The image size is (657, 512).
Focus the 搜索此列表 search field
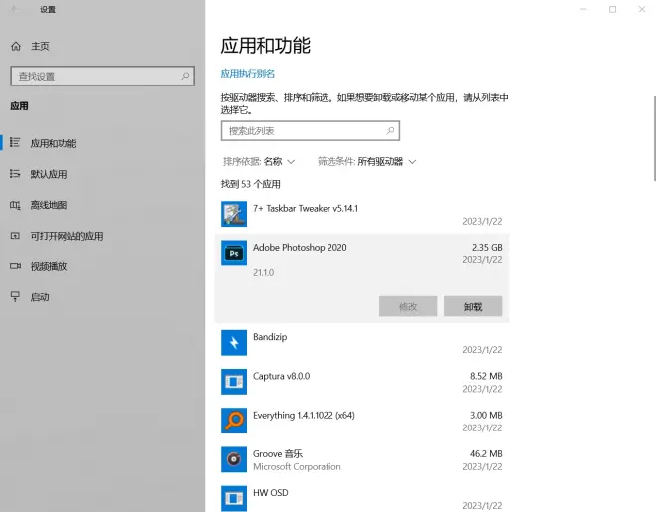click(310, 131)
